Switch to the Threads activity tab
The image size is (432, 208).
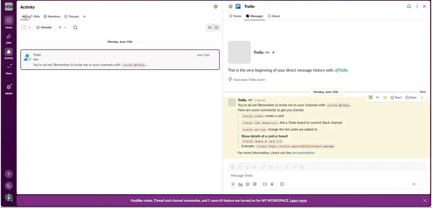coord(72,17)
